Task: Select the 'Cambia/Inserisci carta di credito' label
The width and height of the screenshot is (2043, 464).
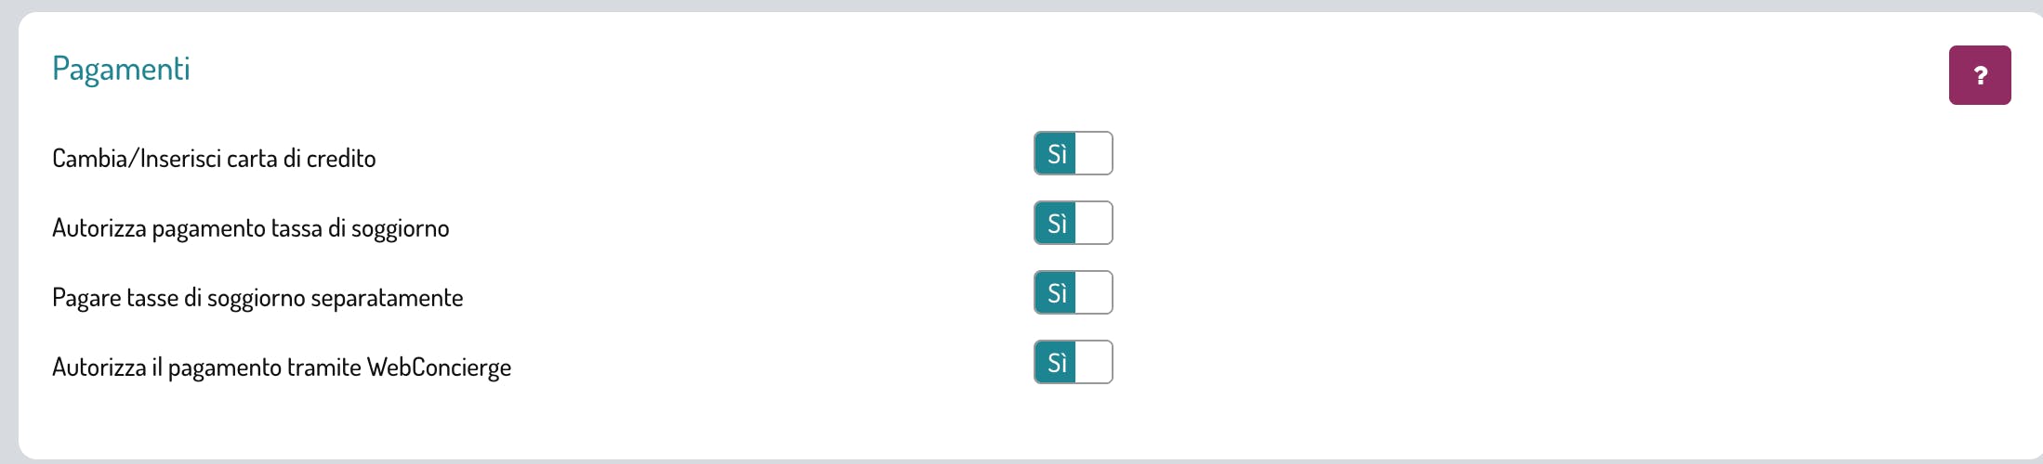Action: pyautogui.click(x=214, y=159)
